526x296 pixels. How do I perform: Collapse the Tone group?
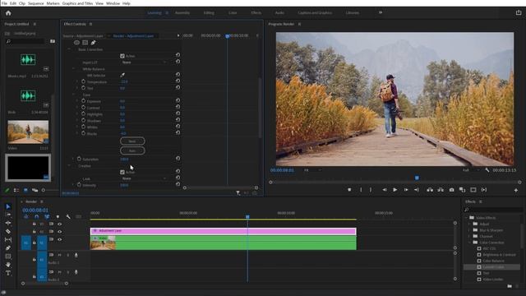tap(73, 95)
